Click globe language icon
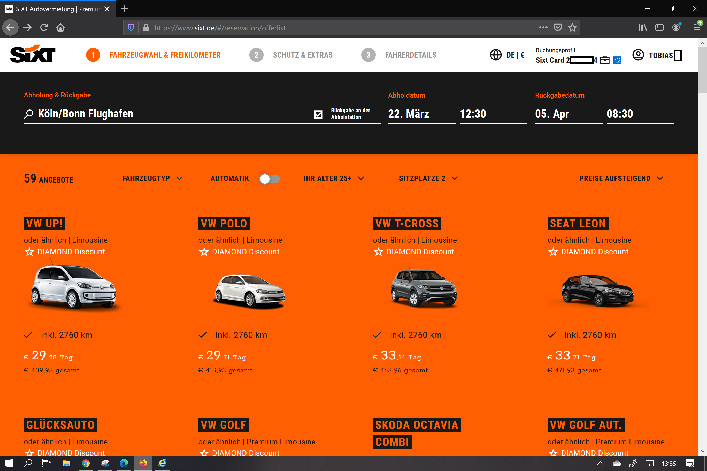 click(496, 55)
